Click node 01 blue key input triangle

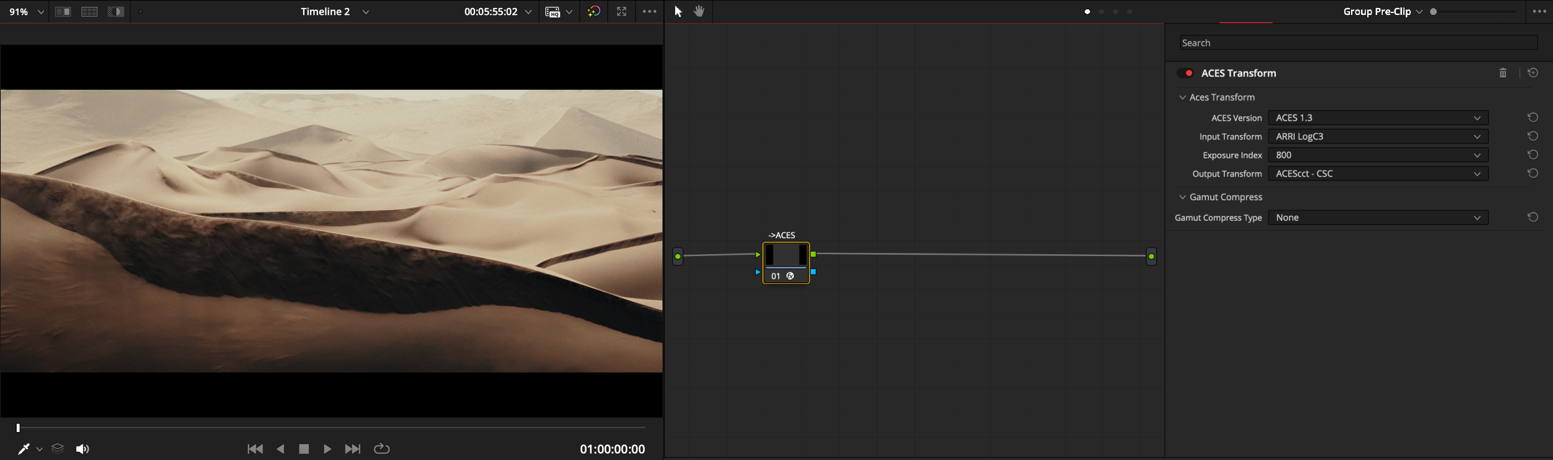coord(758,272)
